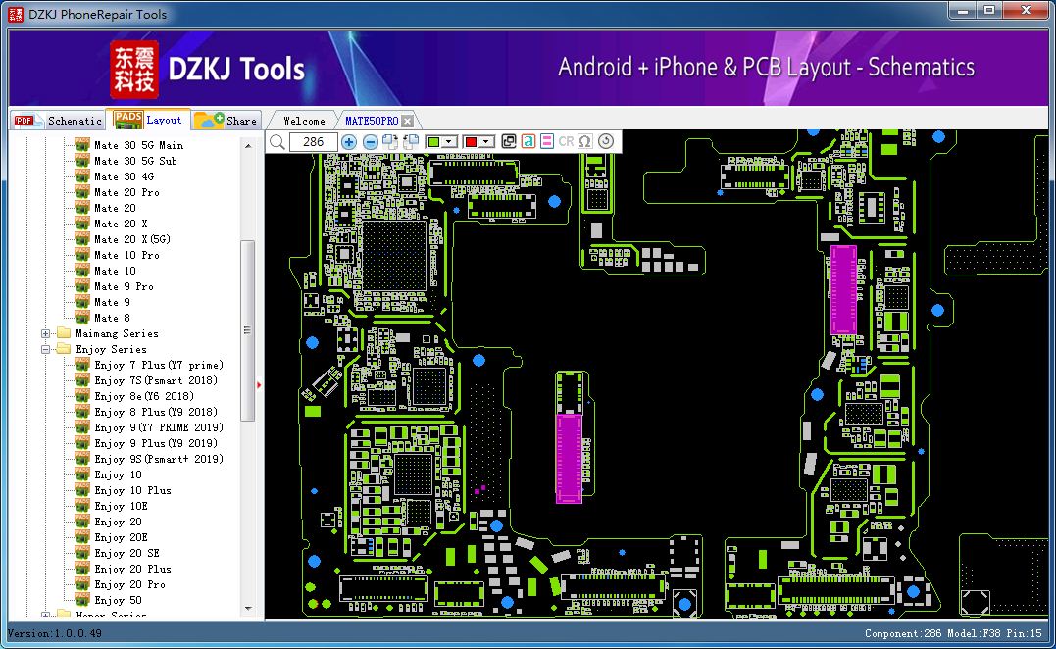1056x649 pixels.
Task: Click the CR toolbar button
Action: (x=566, y=141)
